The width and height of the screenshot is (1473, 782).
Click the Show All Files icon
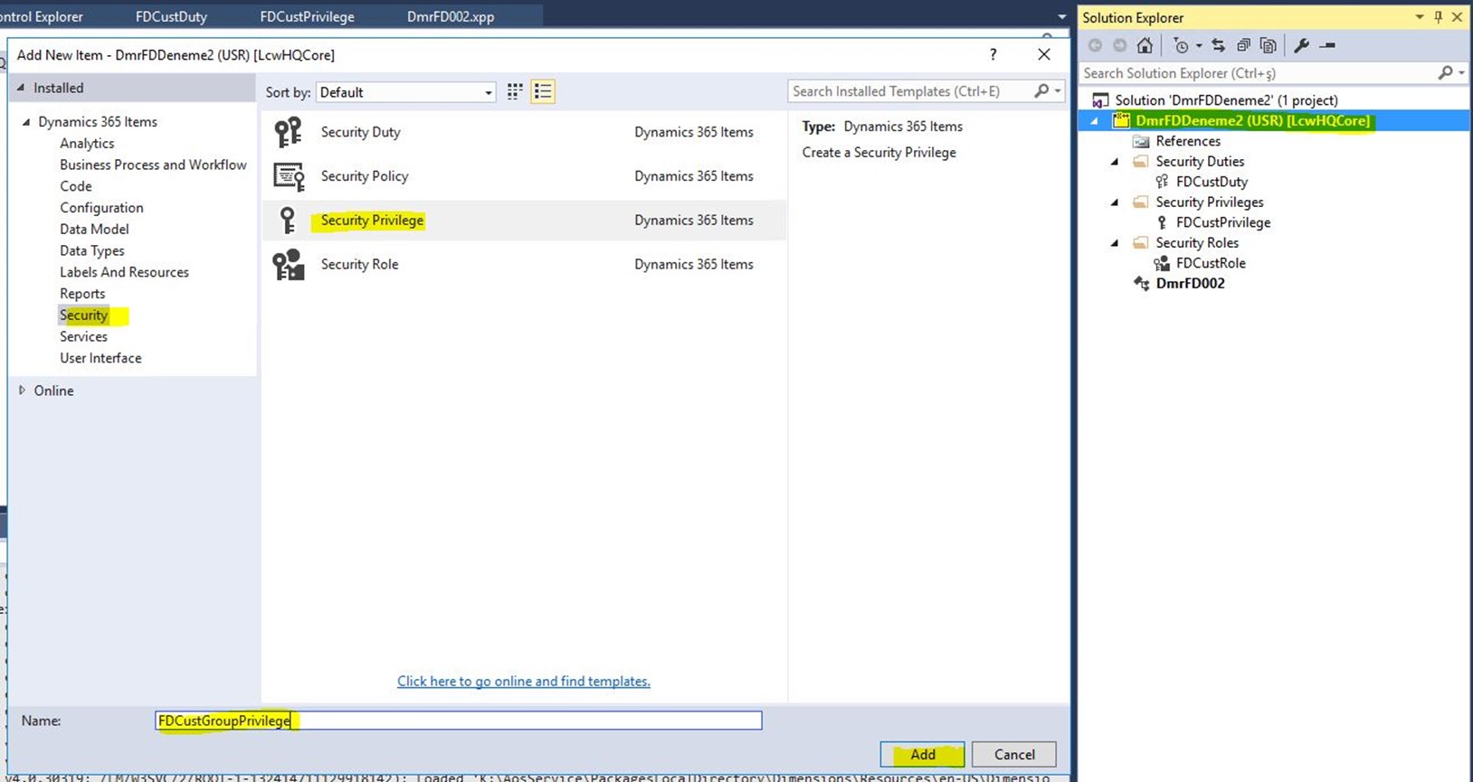(1269, 45)
